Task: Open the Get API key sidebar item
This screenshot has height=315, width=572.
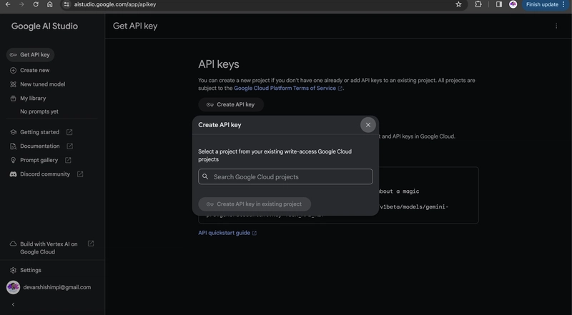Action: pos(30,55)
